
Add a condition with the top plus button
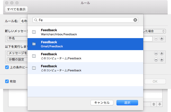(x=162, y=38)
